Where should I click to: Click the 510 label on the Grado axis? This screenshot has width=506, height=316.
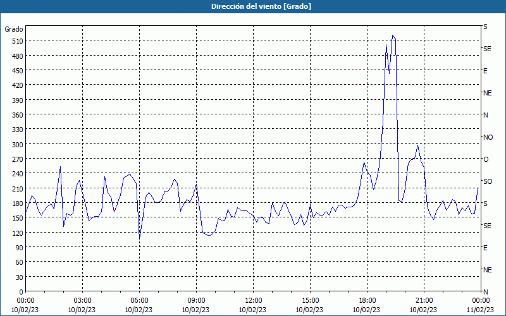(18, 41)
